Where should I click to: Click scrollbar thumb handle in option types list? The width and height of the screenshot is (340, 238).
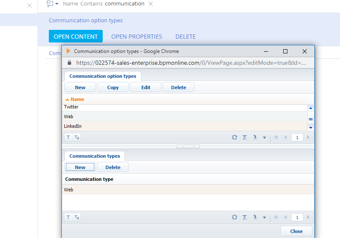tap(311, 119)
